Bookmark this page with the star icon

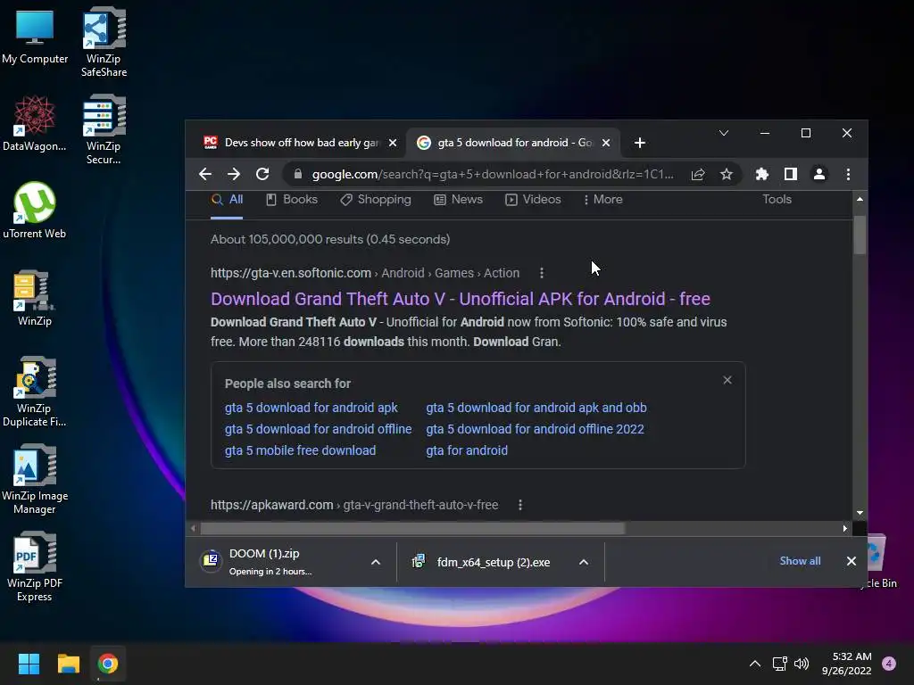pyautogui.click(x=727, y=174)
